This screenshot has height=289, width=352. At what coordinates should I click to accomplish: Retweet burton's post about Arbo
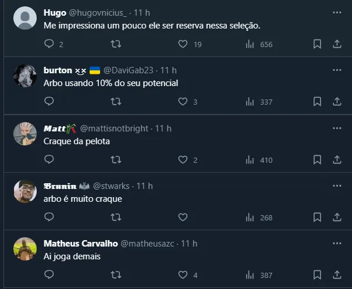coord(116,101)
